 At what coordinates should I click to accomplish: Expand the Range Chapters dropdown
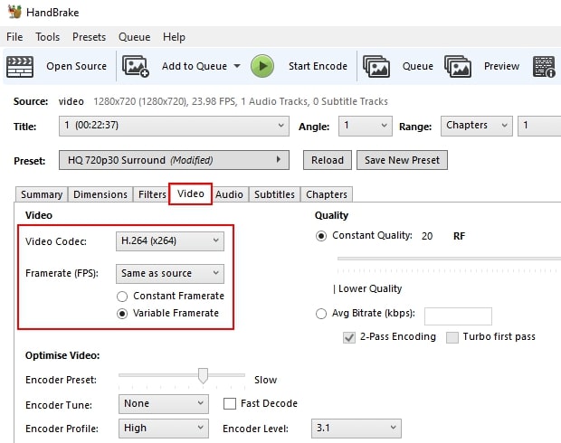click(x=477, y=126)
